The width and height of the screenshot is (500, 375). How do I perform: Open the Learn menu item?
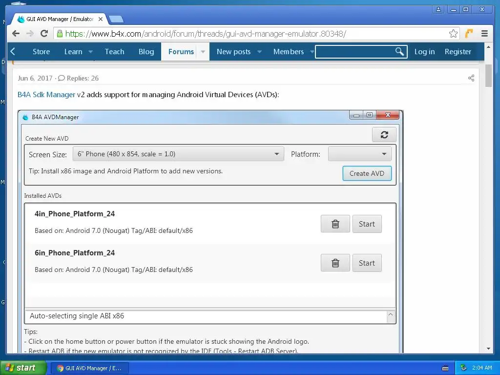73,52
